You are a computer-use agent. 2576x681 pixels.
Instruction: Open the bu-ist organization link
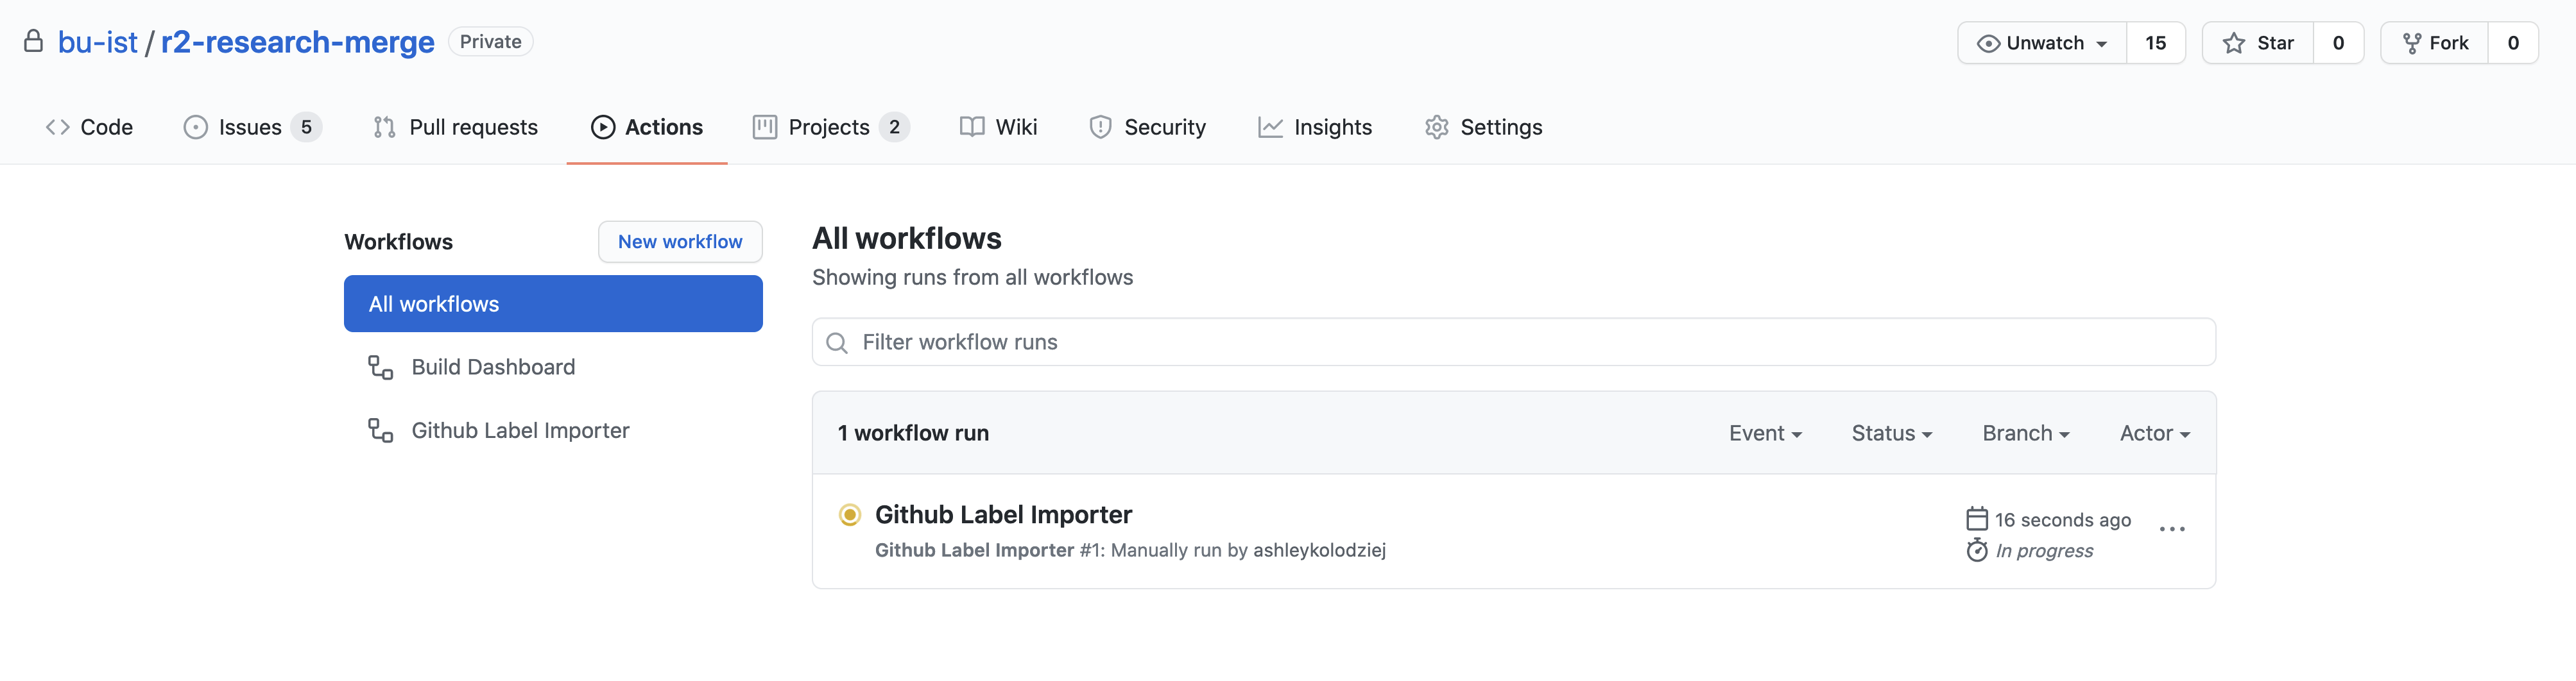coord(97,42)
